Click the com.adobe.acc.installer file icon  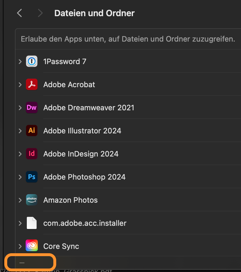point(32,223)
